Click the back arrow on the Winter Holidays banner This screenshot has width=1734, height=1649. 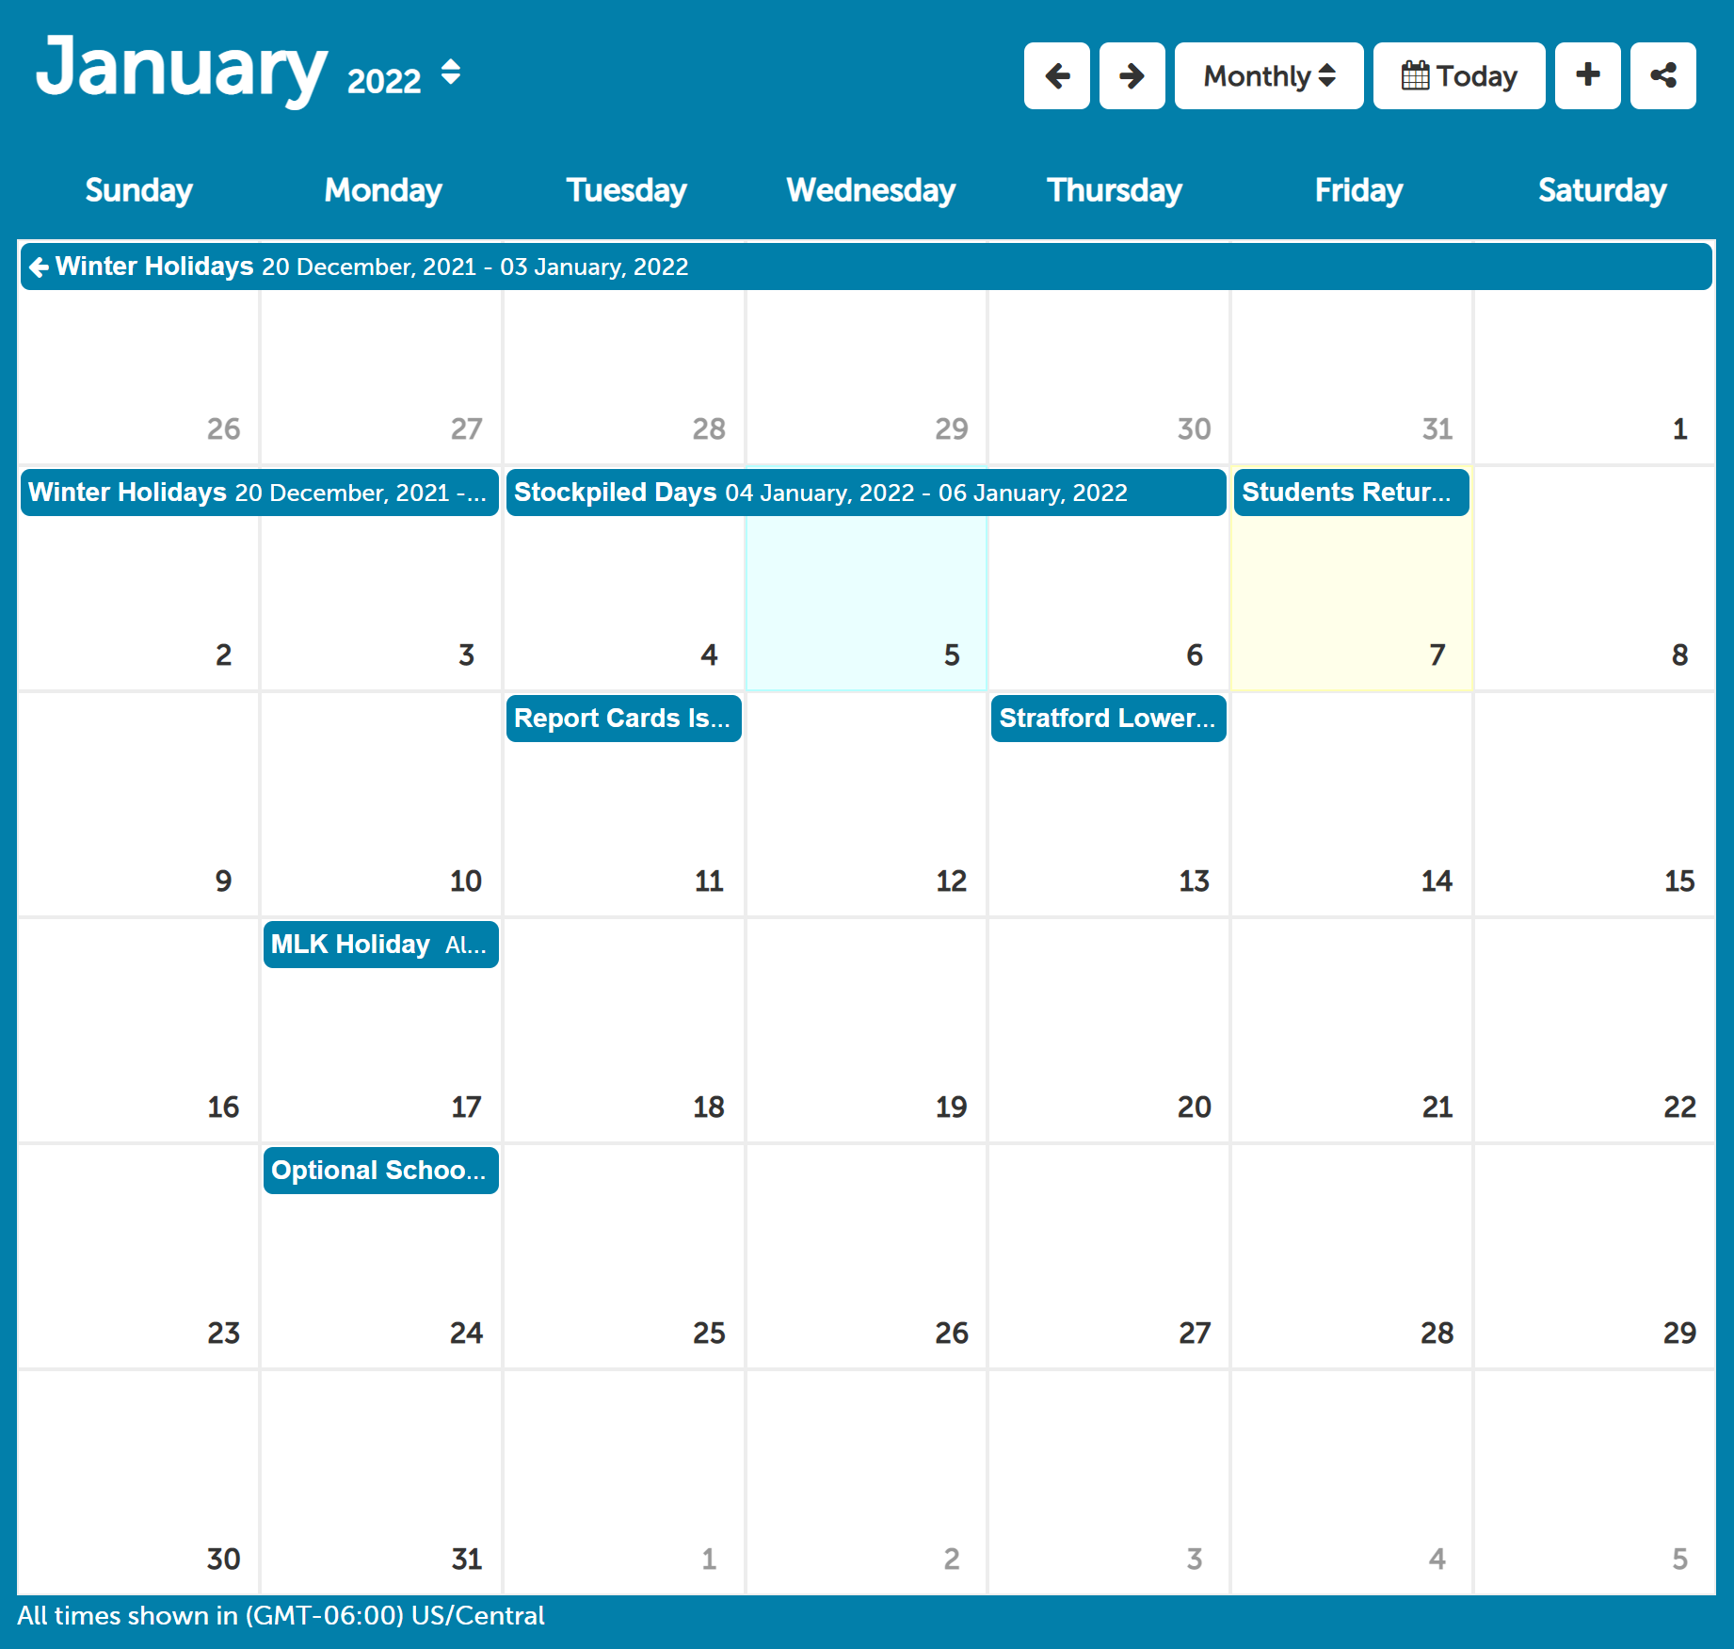click(x=39, y=267)
